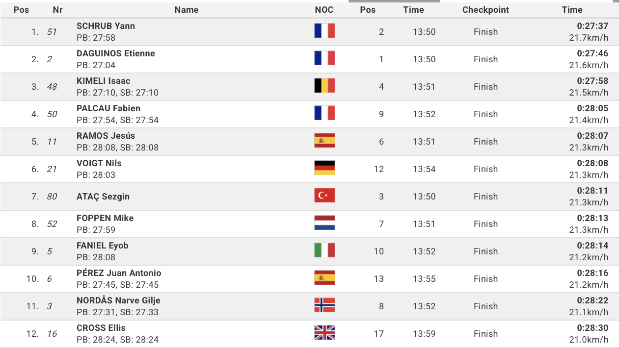Open athlete PALCAU Fabien's name link
Image resolution: width=619 pixels, height=348 pixels.
(108, 108)
